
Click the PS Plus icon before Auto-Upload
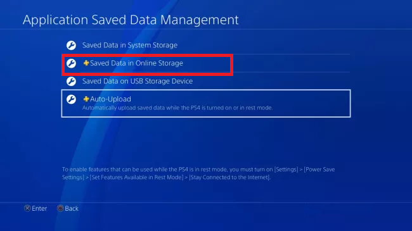(86, 99)
